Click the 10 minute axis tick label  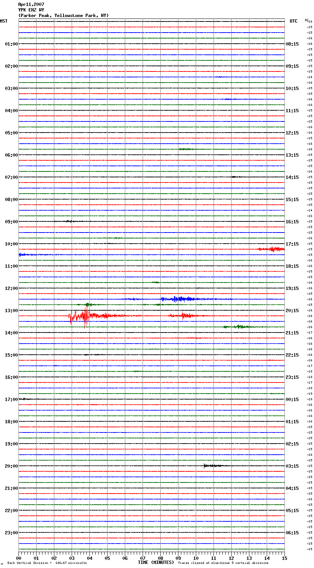tap(196, 558)
